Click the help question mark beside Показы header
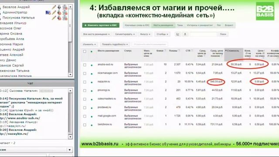The width and height of the screenshot is (279, 157). tap(179, 51)
